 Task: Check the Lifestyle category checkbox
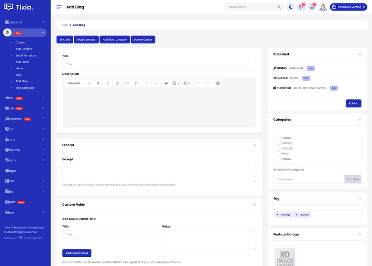(279, 148)
